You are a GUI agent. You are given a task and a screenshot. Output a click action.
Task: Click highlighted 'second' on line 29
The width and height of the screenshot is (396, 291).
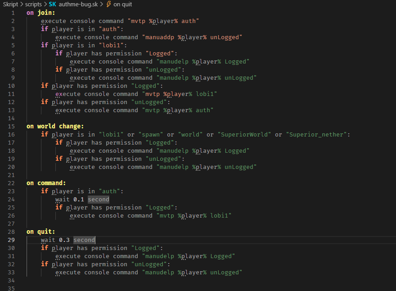[x=84, y=240]
